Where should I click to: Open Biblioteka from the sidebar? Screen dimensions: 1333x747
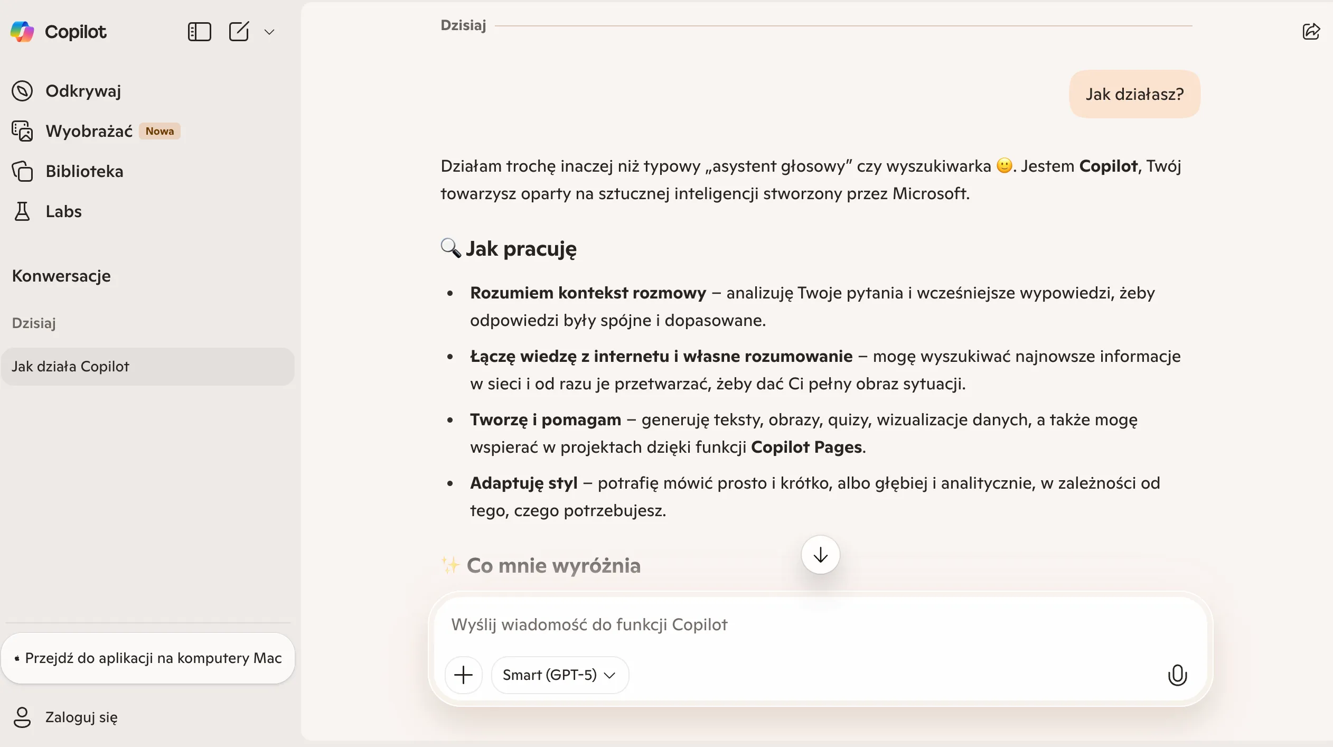[85, 171]
